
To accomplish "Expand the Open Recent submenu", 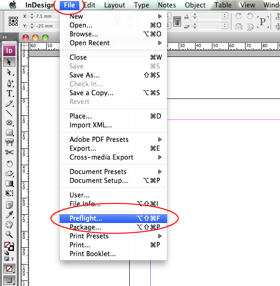I will point(113,43).
